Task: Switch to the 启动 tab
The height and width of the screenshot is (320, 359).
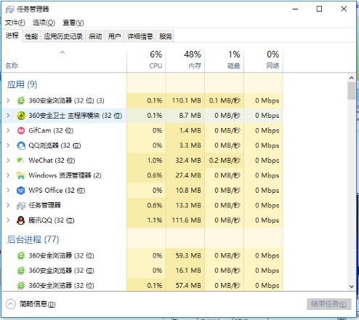Action: click(x=95, y=36)
